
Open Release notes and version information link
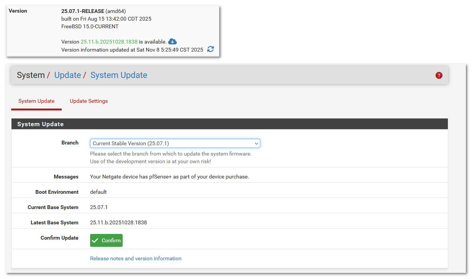(x=136, y=259)
